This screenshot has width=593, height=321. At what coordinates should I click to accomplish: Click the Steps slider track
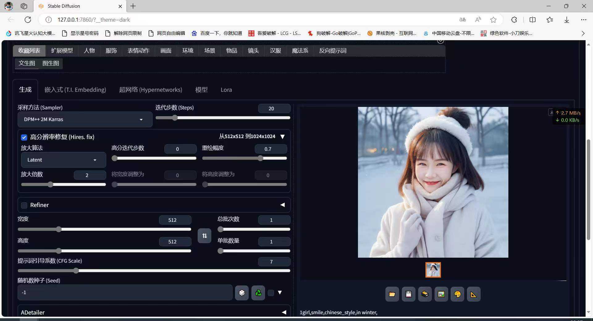click(223, 118)
